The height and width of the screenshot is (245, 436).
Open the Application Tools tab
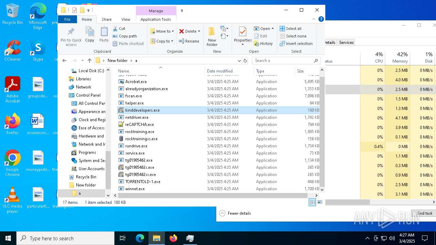[x=156, y=19]
